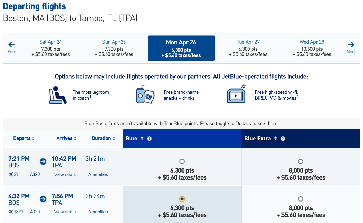Open the Blue Extra fare help tooltip icon
Image resolution: width=363 pixels, height=223 pixels.
(283, 138)
